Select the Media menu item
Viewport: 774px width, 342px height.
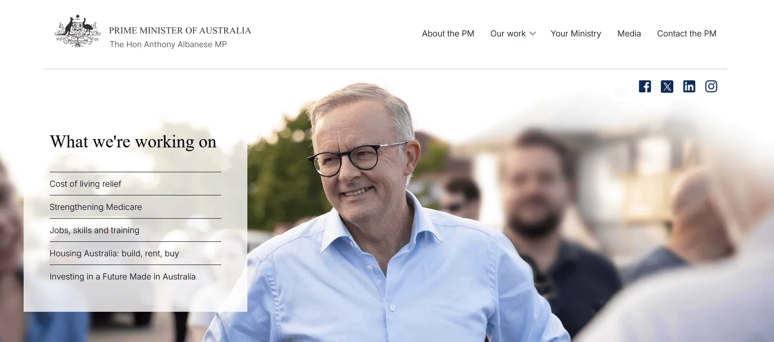(x=629, y=34)
